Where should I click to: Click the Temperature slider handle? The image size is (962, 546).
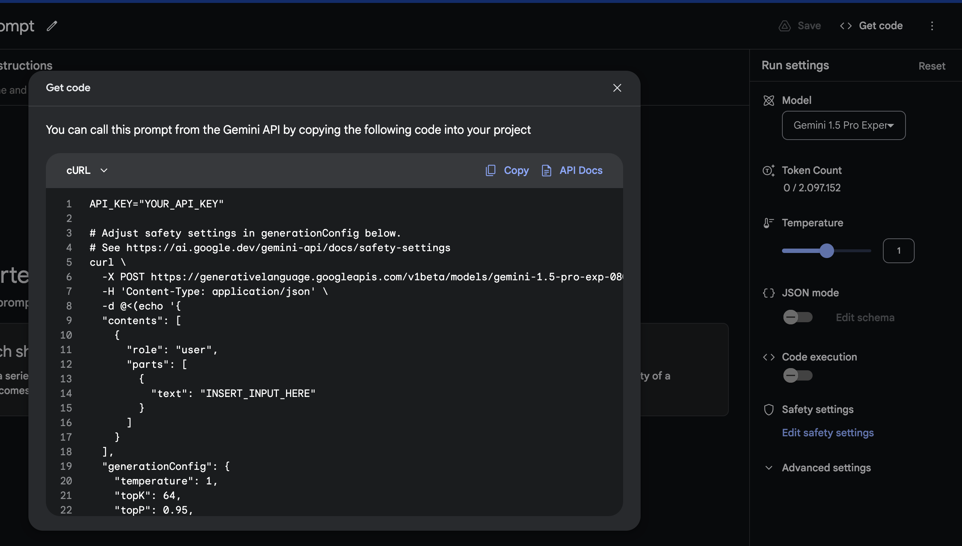click(x=826, y=251)
